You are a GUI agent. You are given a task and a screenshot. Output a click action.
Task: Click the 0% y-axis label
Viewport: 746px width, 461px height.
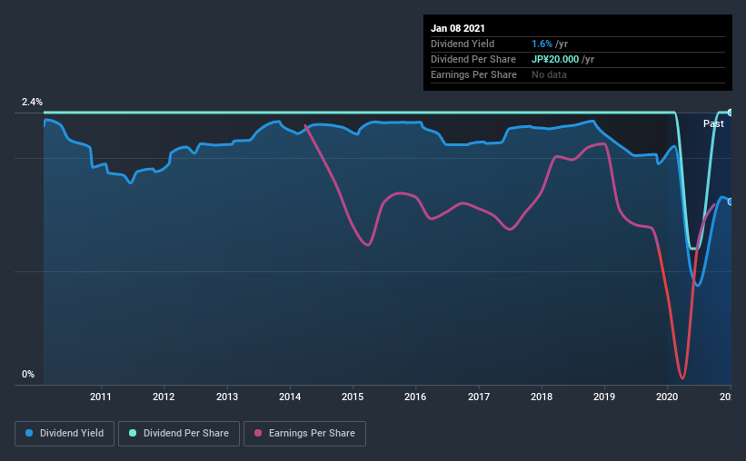point(28,375)
